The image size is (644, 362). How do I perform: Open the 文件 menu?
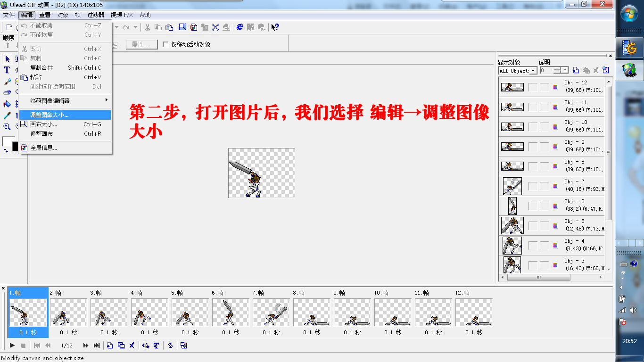9,15
